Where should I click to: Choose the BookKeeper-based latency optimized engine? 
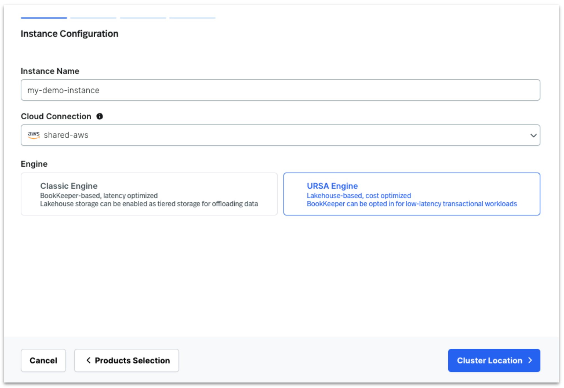149,194
